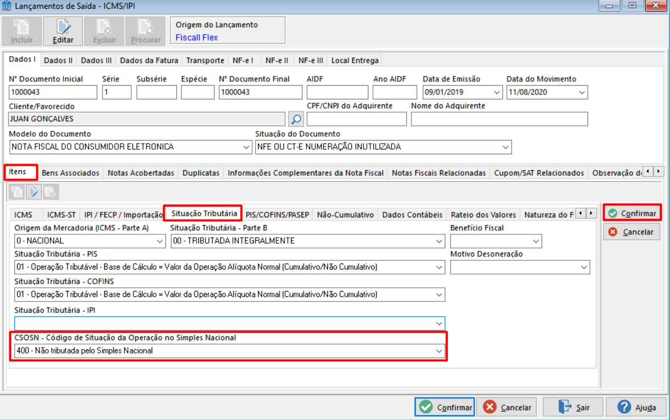Open the IPI / FECP / Importação tab
This screenshot has width=670, height=420.
click(123, 215)
